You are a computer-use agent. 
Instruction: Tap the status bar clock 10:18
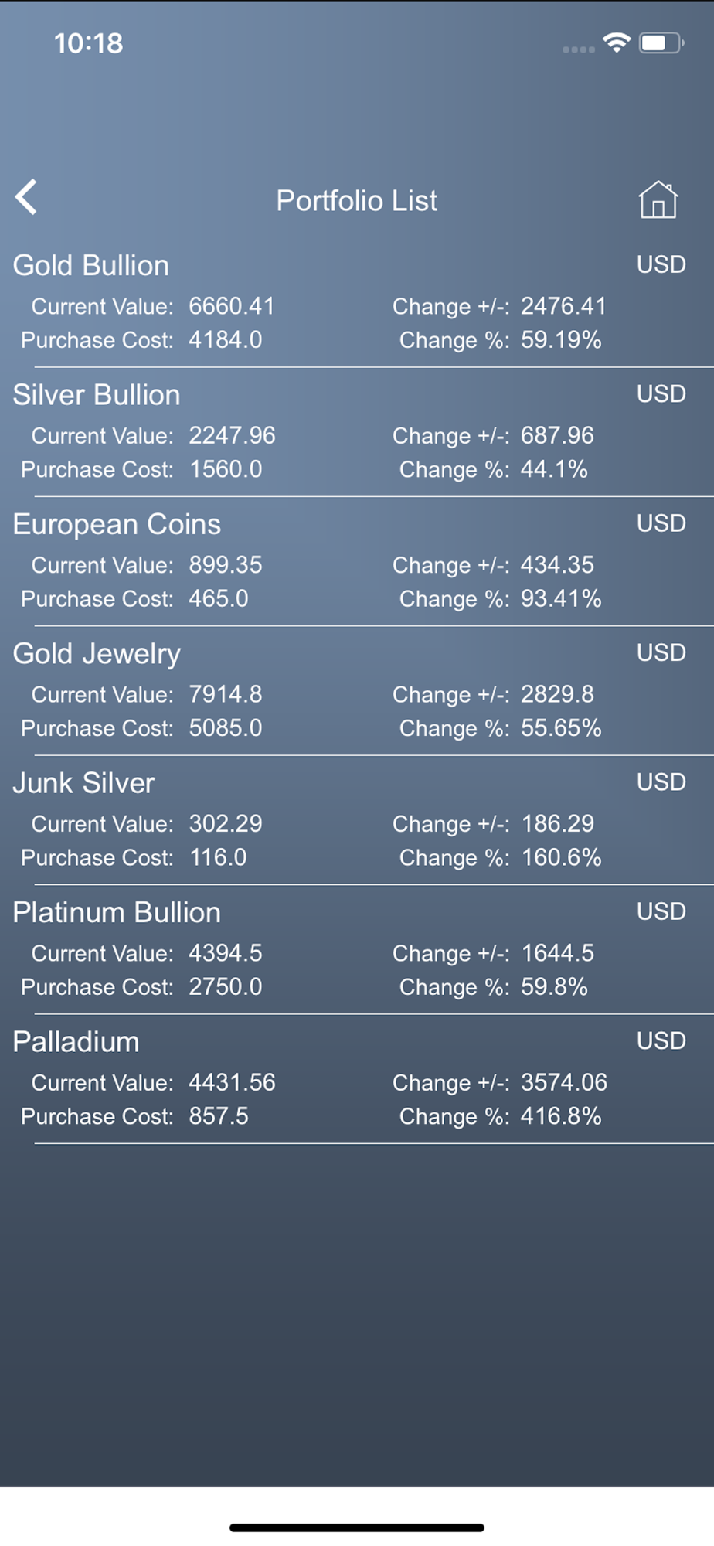[x=88, y=43]
